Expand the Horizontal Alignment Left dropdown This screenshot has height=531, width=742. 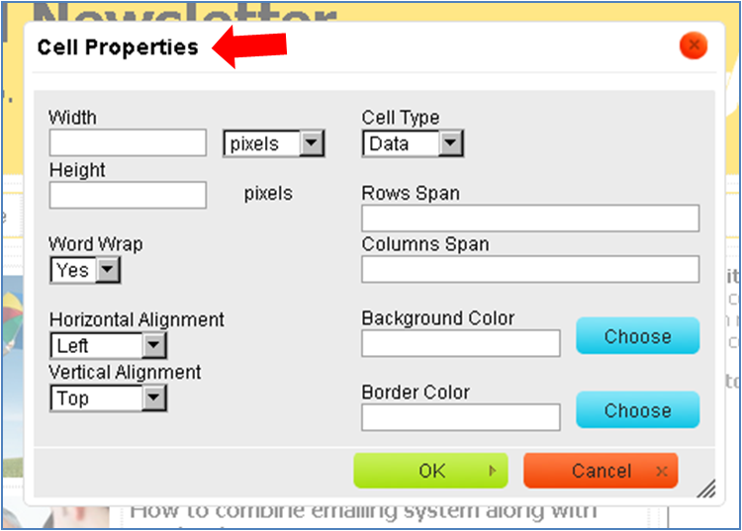tap(109, 346)
